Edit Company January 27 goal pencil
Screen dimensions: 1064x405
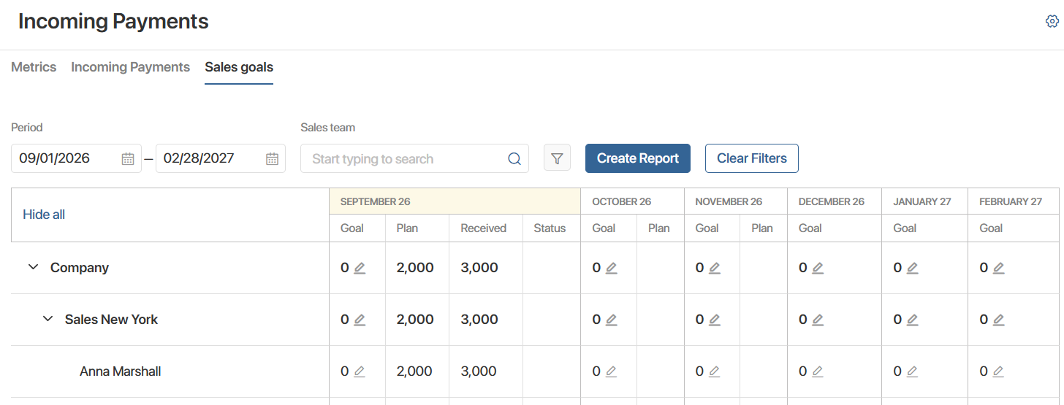pos(912,268)
